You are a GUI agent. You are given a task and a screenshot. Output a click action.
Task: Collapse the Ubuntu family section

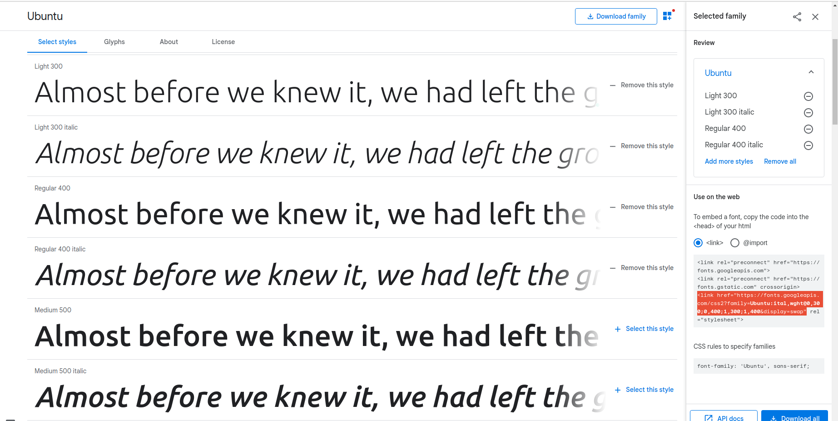coord(811,72)
